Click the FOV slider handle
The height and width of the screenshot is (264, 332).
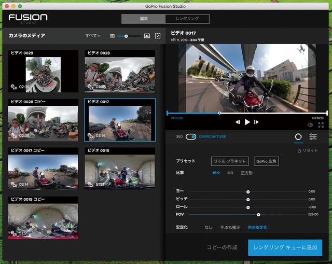258,215
